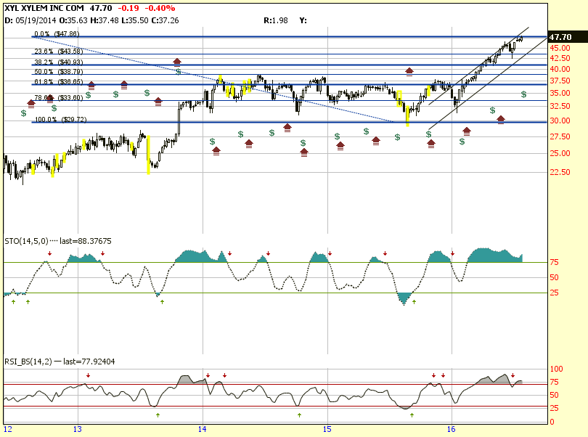588x437 pixels.
Task: Click the 50 level label in the STO panel
Action: [555, 277]
